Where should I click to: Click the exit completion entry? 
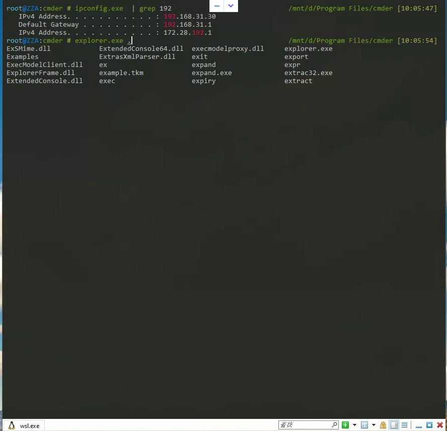coord(199,57)
